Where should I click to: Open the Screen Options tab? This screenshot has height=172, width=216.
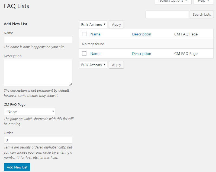coord(173,1)
